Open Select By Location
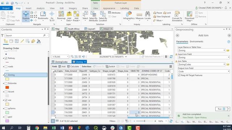Image resolution: width=232 pixels, height=130 pixels. point(103,16)
